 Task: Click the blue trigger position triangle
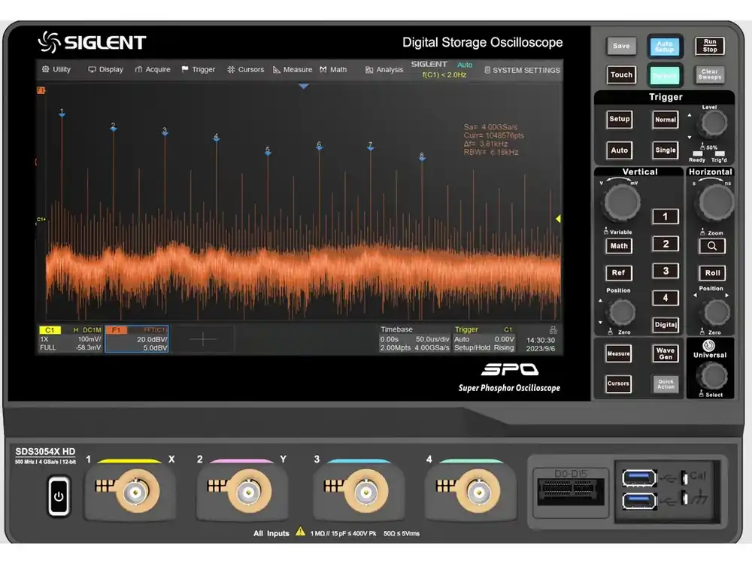pyautogui.click(x=304, y=86)
